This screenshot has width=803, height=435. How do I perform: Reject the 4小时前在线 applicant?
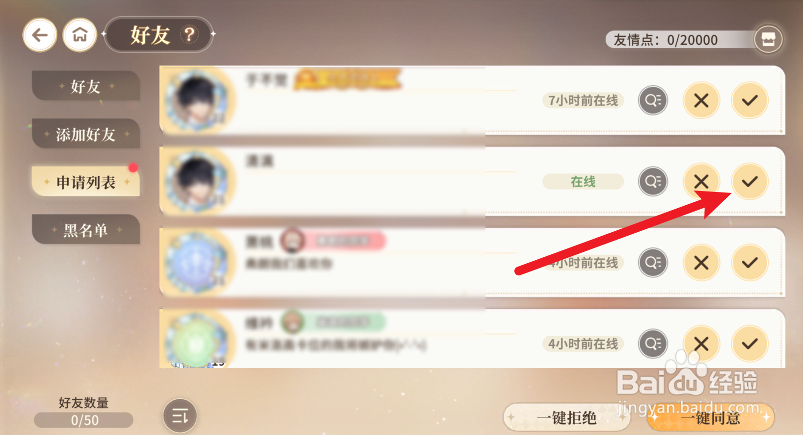[x=701, y=344]
